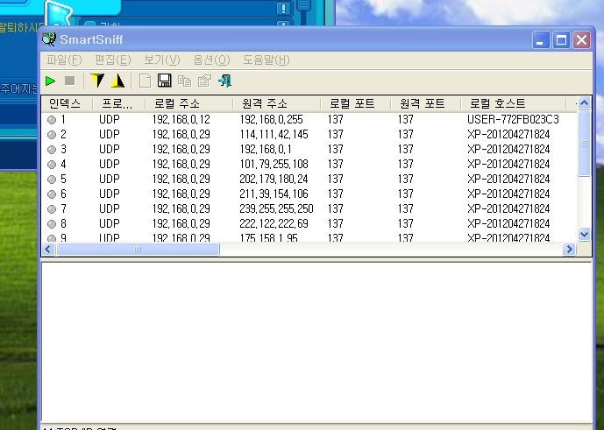Open properties icon in toolbar
Screen dimensions: 604x430
click(204, 81)
